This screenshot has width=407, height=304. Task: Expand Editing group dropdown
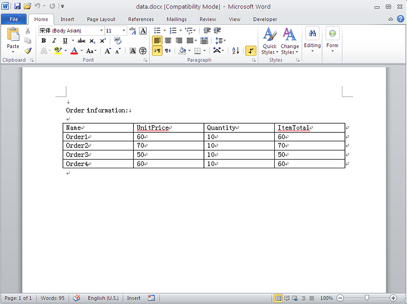point(312,40)
